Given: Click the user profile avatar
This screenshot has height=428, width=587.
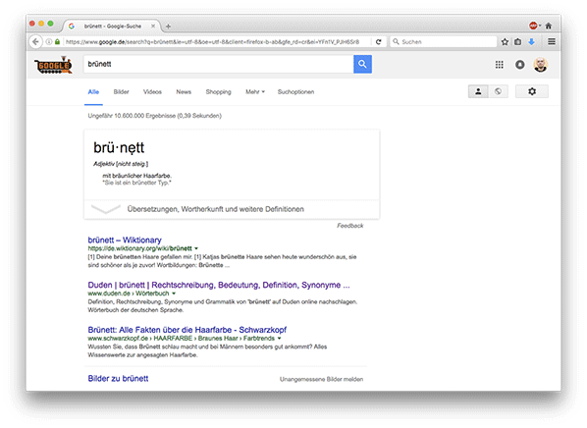Looking at the screenshot, I should click(x=541, y=65).
